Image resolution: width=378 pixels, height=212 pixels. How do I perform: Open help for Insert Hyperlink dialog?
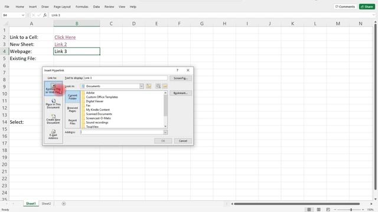177,70
